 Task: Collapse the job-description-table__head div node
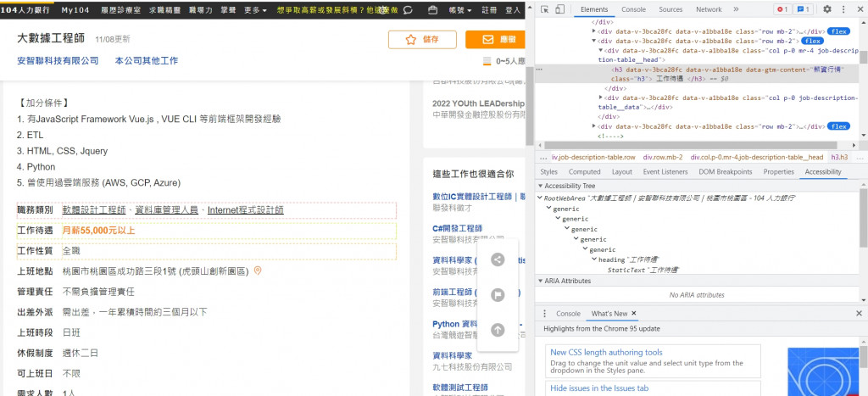pyautogui.click(x=601, y=50)
